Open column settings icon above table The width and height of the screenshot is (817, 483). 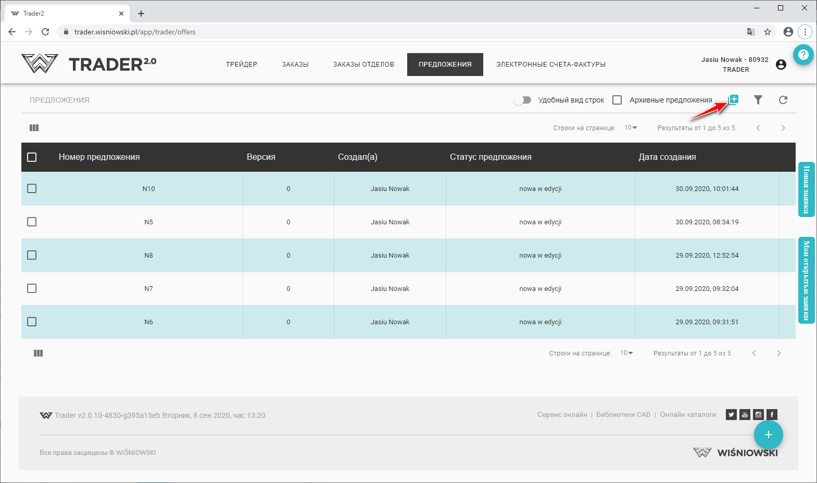pos(34,128)
